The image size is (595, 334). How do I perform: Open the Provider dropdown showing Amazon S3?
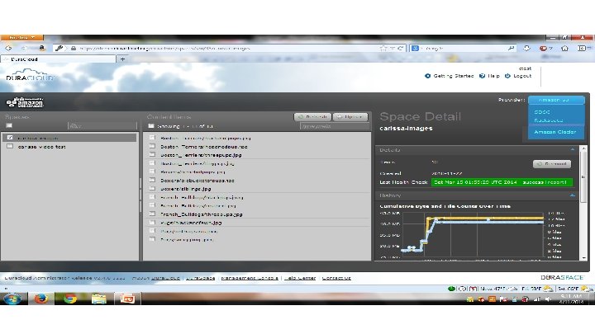click(x=556, y=100)
